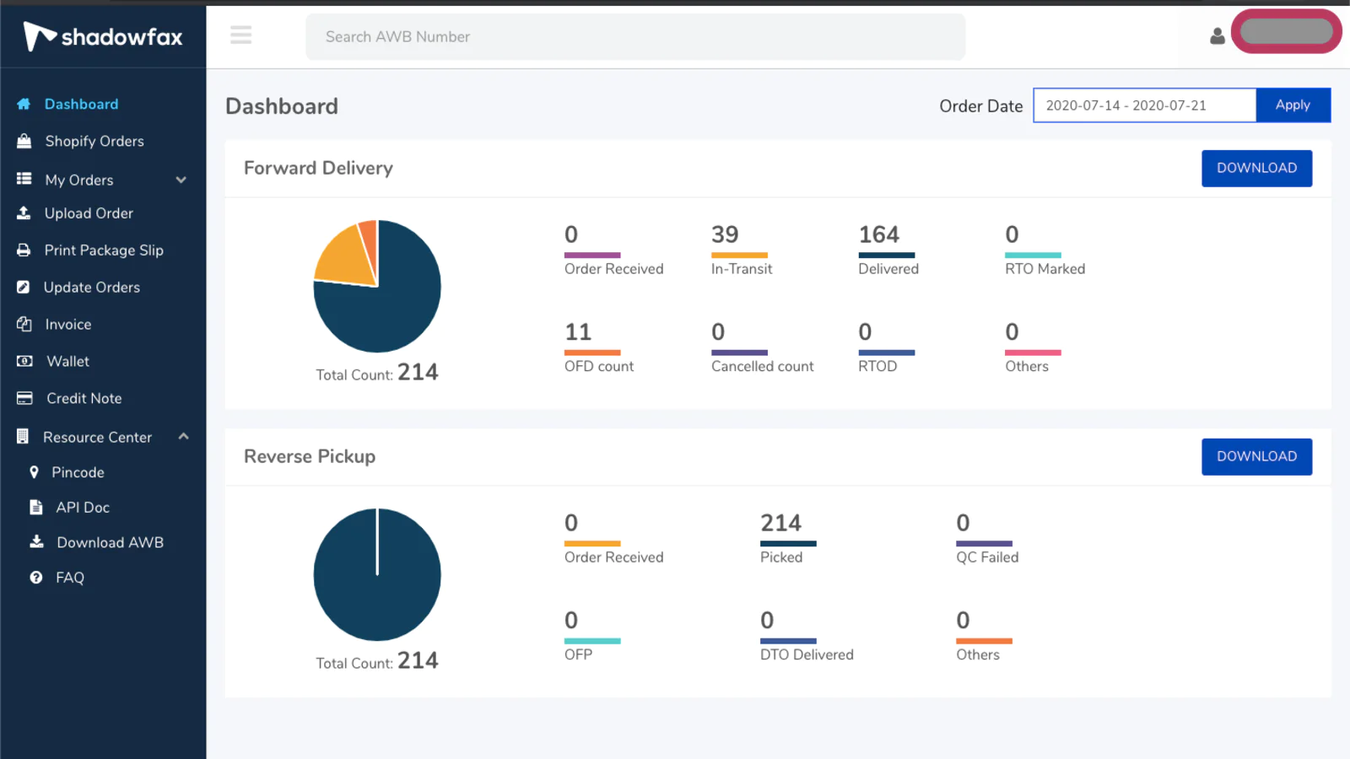Open the API Doc page
This screenshot has height=759, width=1350.
tap(35, 507)
